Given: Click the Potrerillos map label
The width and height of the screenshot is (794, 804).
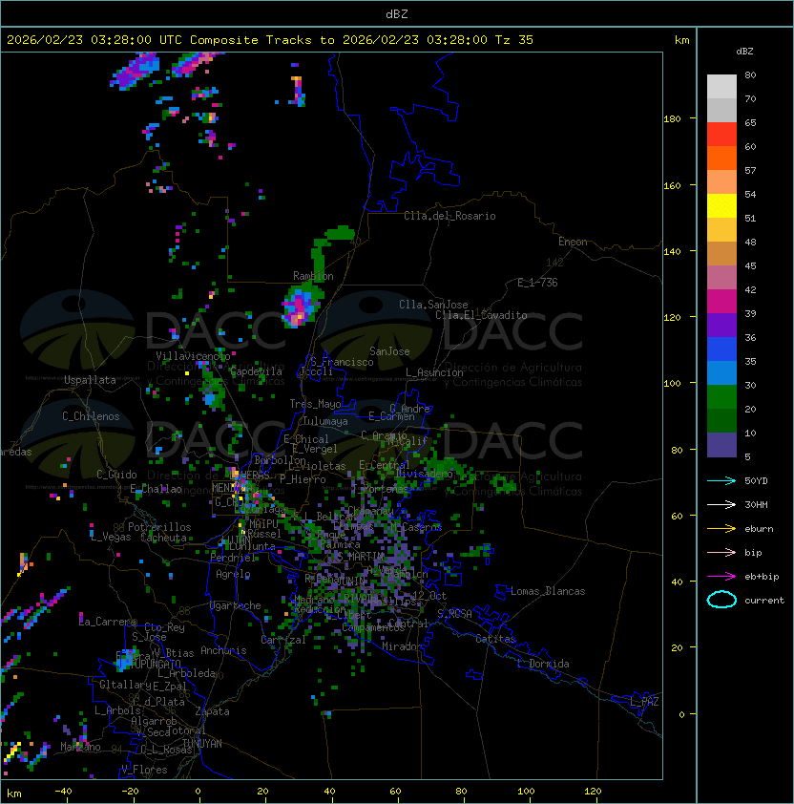Looking at the screenshot, I should (159, 527).
